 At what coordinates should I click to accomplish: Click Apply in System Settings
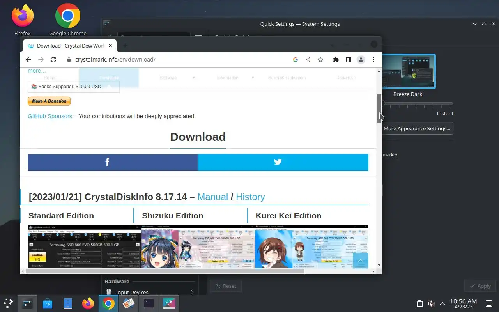(x=480, y=286)
